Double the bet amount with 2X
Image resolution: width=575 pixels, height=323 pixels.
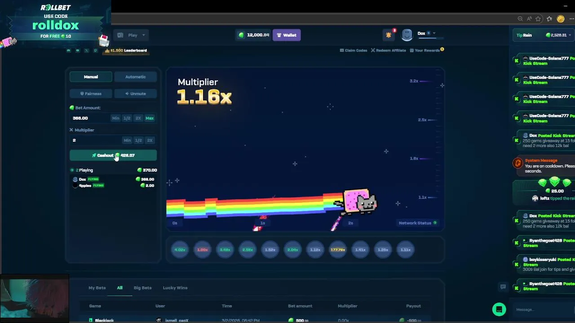[x=138, y=118]
